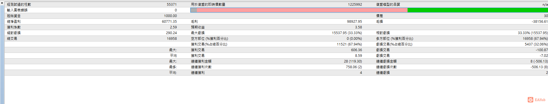Image resolution: width=548 pixels, height=104 pixels.
Task: Click the 獲利係數 value 2.59
Action: pyautogui.click(x=173, y=27)
